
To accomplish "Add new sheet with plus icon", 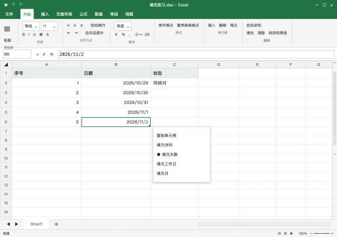I will click(x=57, y=224).
